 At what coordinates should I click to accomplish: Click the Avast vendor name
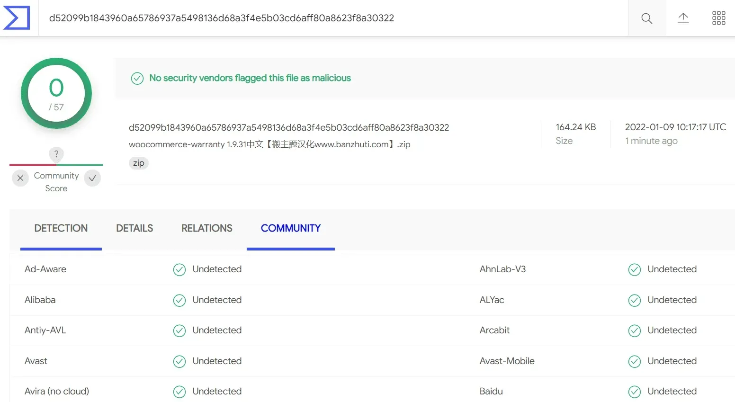click(36, 361)
